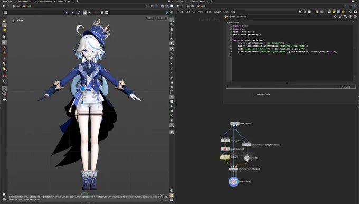This screenshot has height=204, width=359.
Task: Select the characterblendshapes2 node
Action: pyautogui.click(x=233, y=169)
